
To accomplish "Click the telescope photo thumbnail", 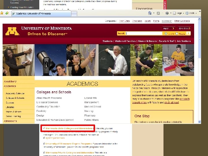I will (x=51, y=60).
